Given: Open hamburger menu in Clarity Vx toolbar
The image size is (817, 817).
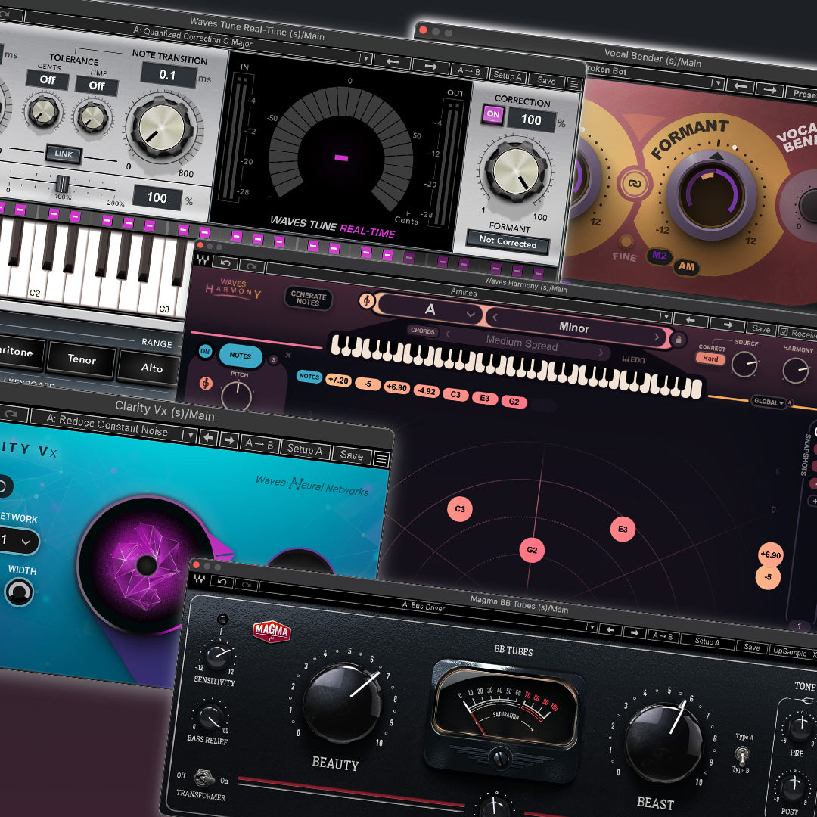Looking at the screenshot, I should (x=382, y=459).
